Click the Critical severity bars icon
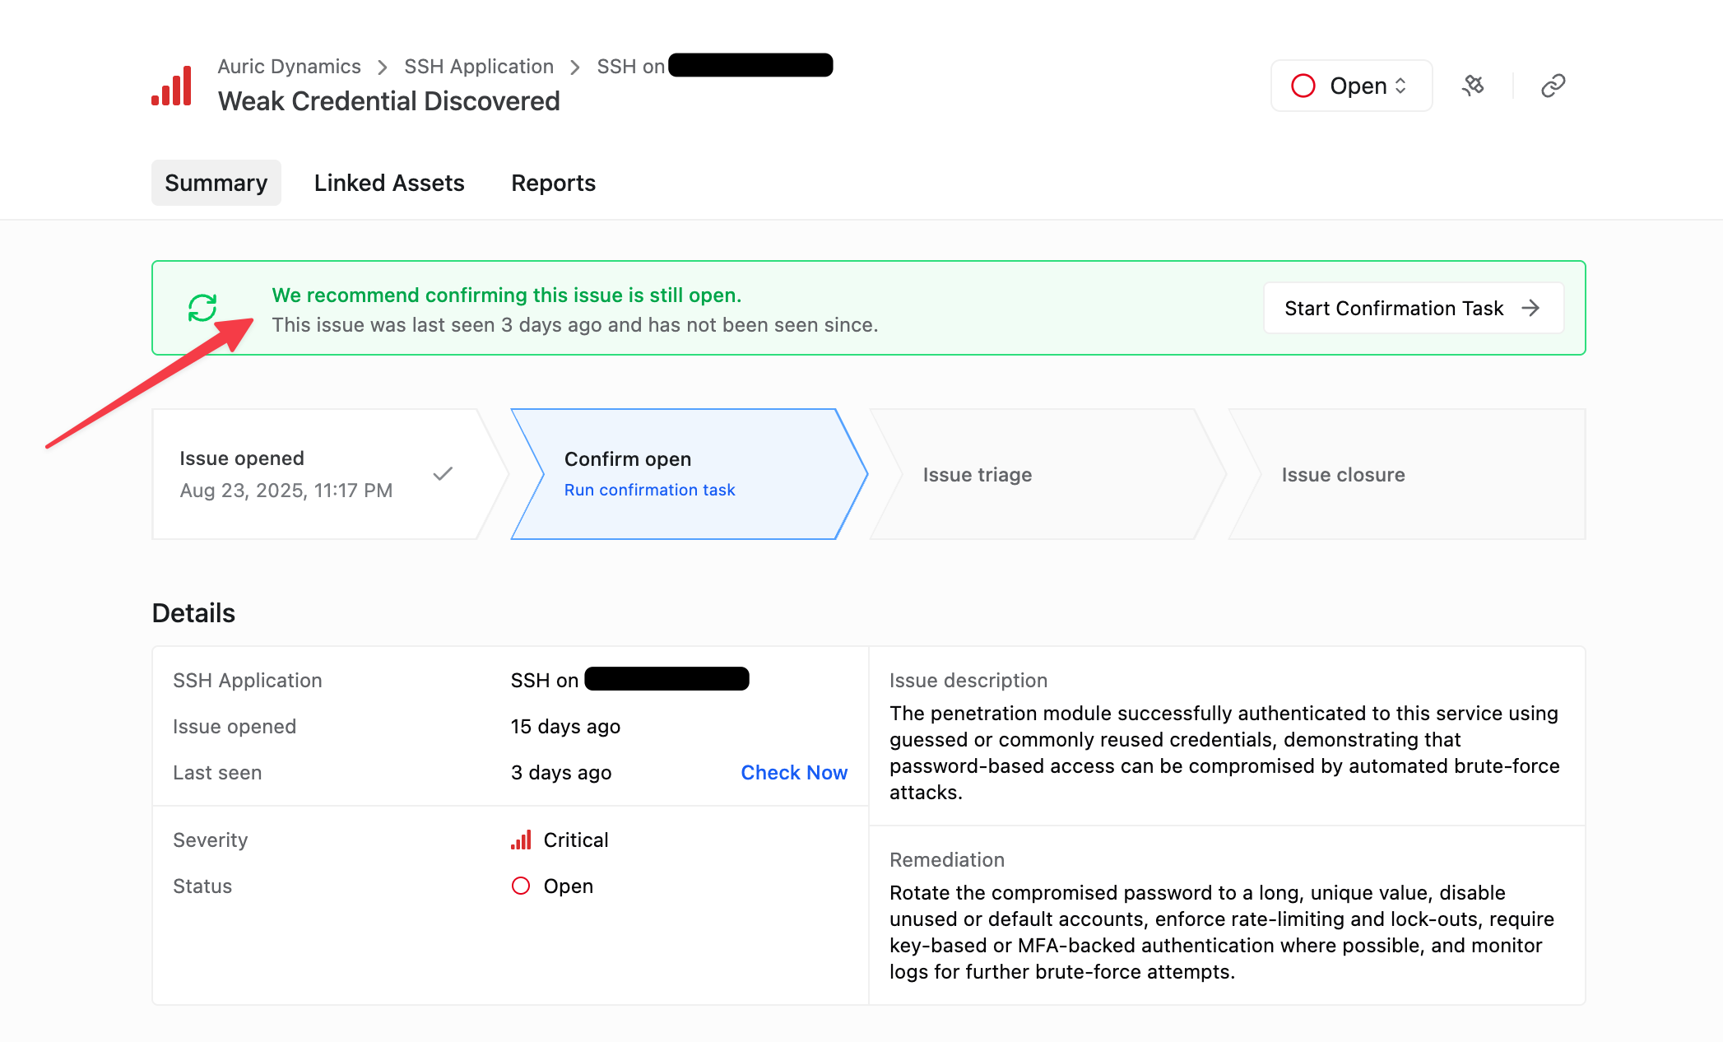This screenshot has width=1723, height=1042. coord(521,840)
